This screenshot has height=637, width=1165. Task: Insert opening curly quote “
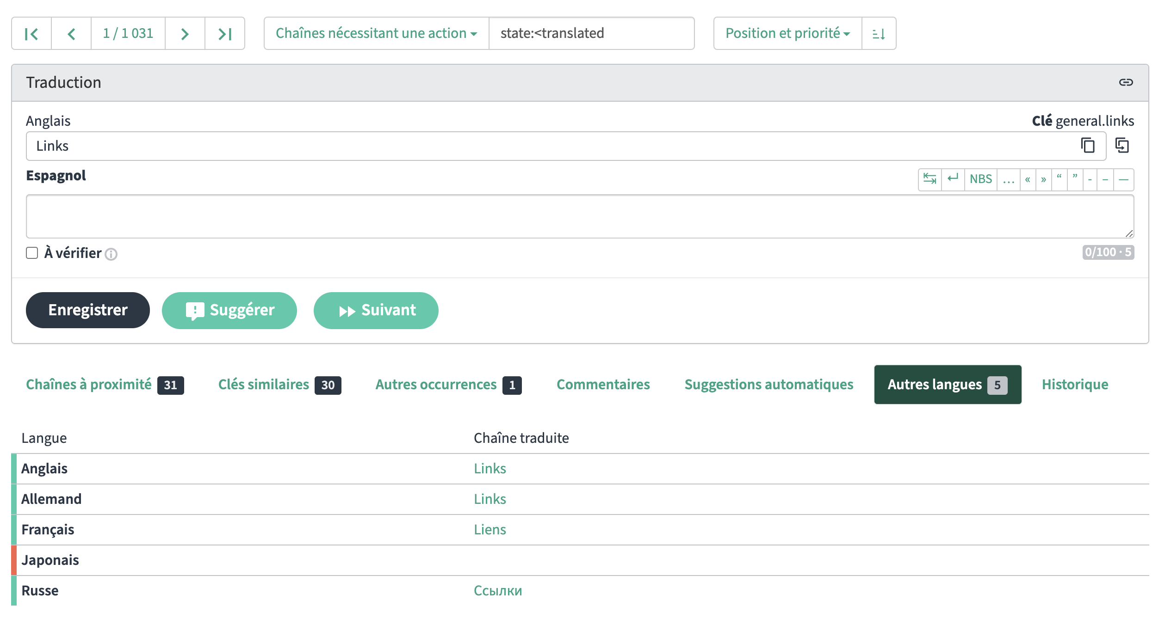(1059, 179)
